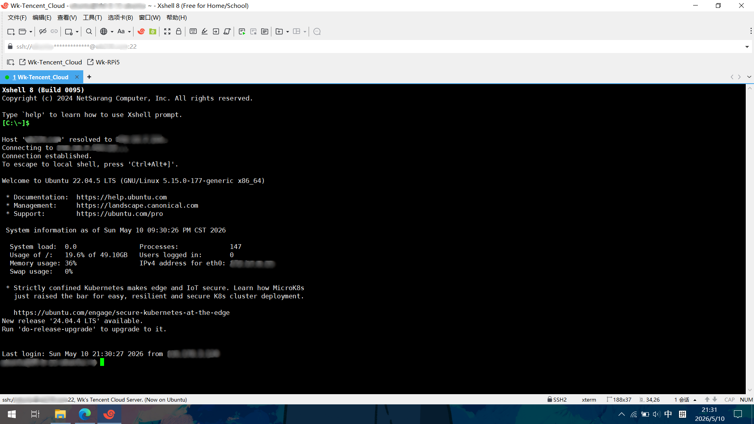Click the compose pane text icon

[265, 31]
